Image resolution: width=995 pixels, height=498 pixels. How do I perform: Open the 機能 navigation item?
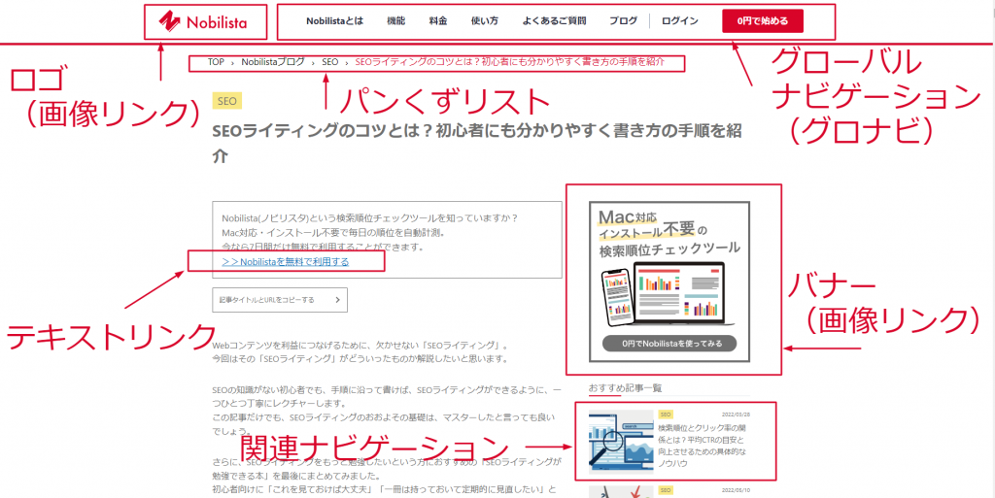tap(396, 21)
